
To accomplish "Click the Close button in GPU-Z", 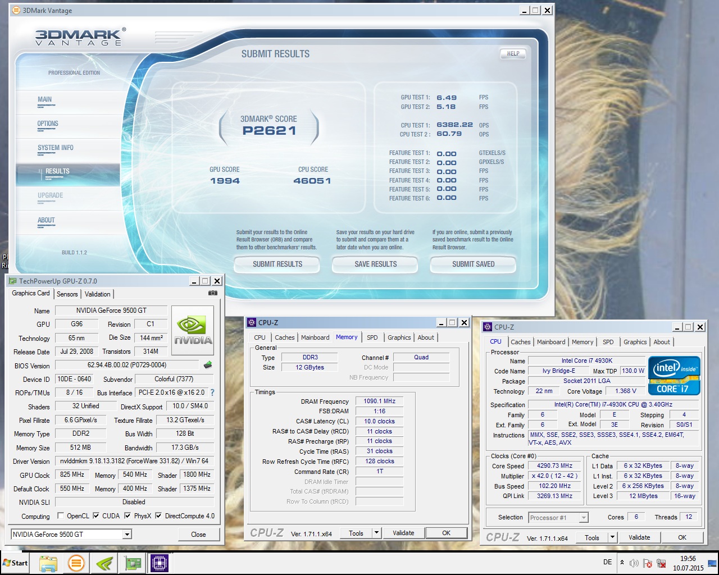I will [198, 535].
